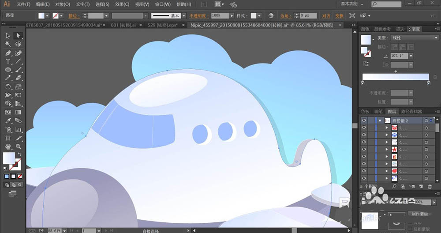
Task: Select the Direct Selection tool
Action: [19, 35]
